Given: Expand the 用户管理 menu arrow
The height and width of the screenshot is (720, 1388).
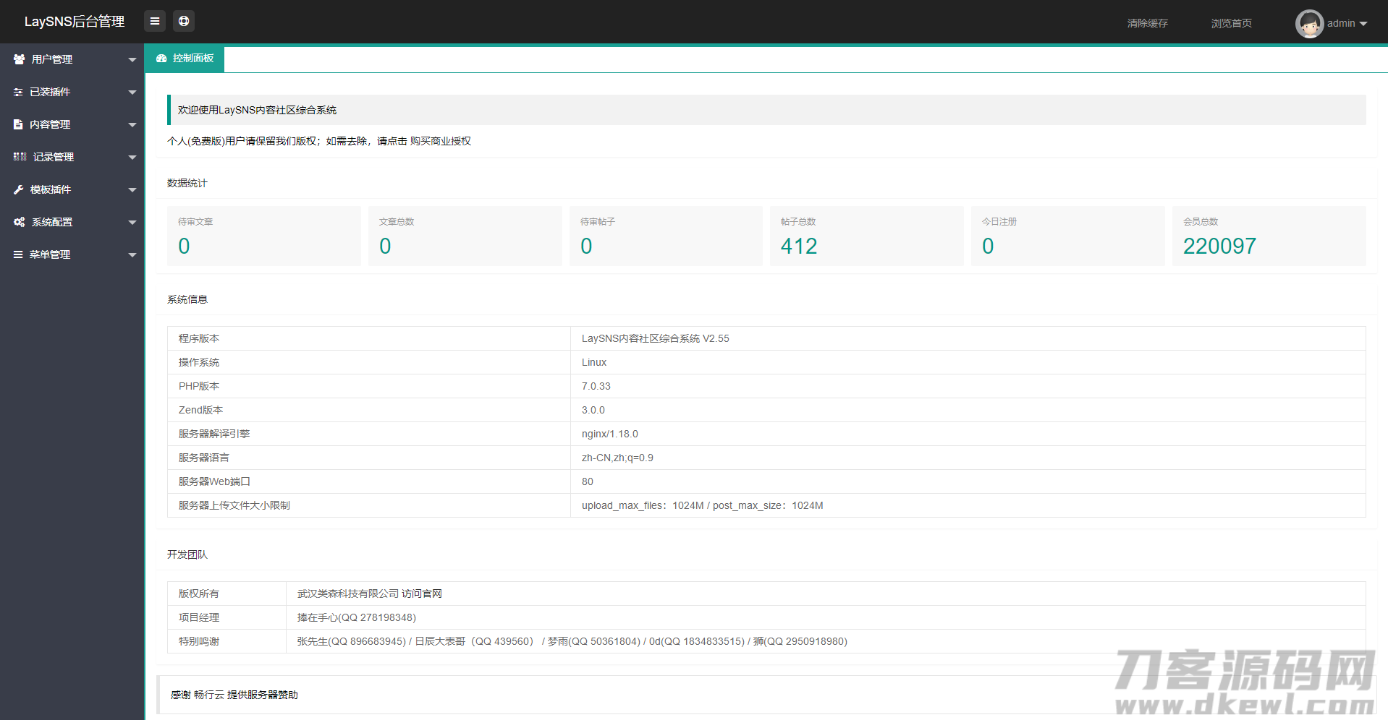Looking at the screenshot, I should (x=132, y=60).
